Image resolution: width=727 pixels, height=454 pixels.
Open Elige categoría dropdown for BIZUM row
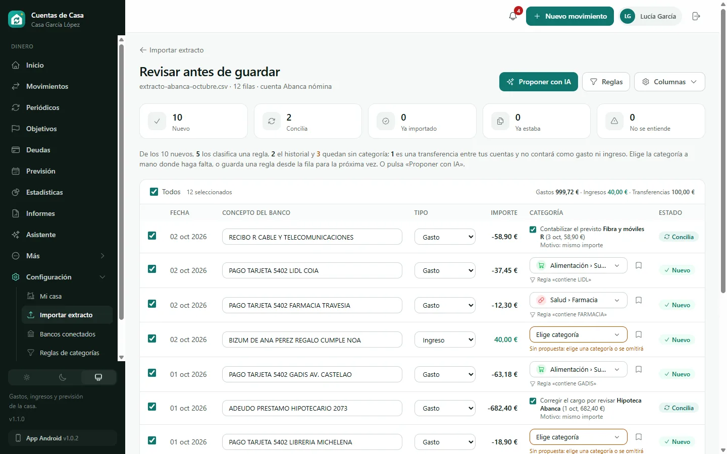(578, 334)
